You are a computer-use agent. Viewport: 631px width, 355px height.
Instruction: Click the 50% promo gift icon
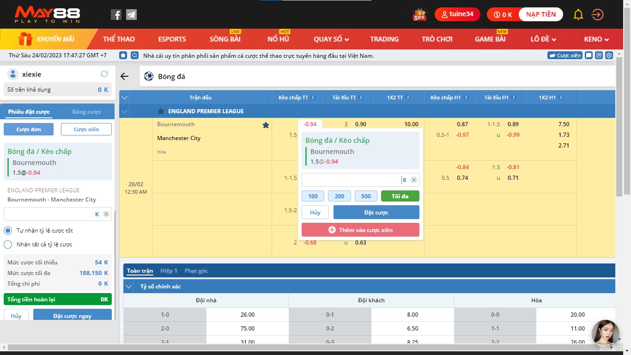pos(419,14)
